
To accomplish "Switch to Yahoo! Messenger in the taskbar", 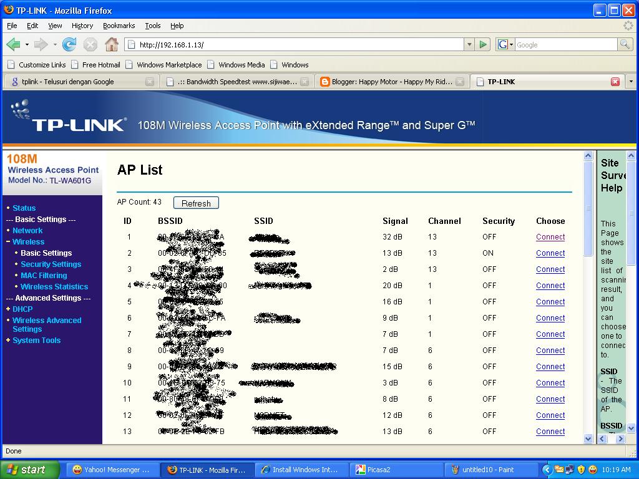I will point(112,470).
